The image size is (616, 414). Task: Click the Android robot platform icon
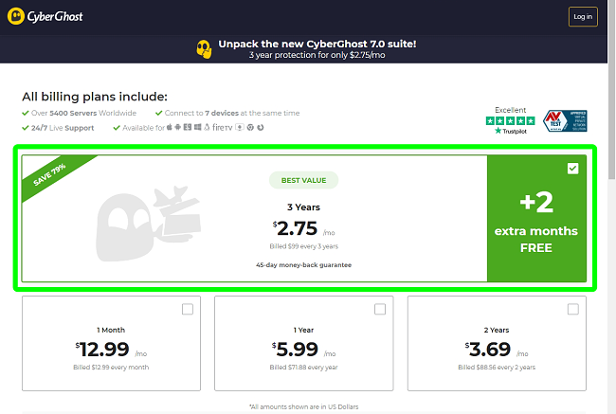point(177,127)
